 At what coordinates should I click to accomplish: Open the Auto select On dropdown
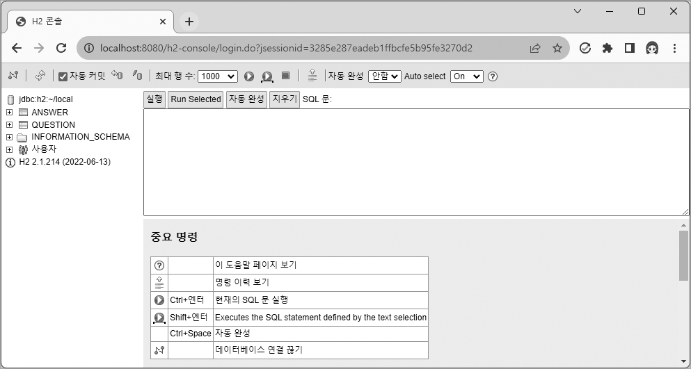tap(467, 76)
